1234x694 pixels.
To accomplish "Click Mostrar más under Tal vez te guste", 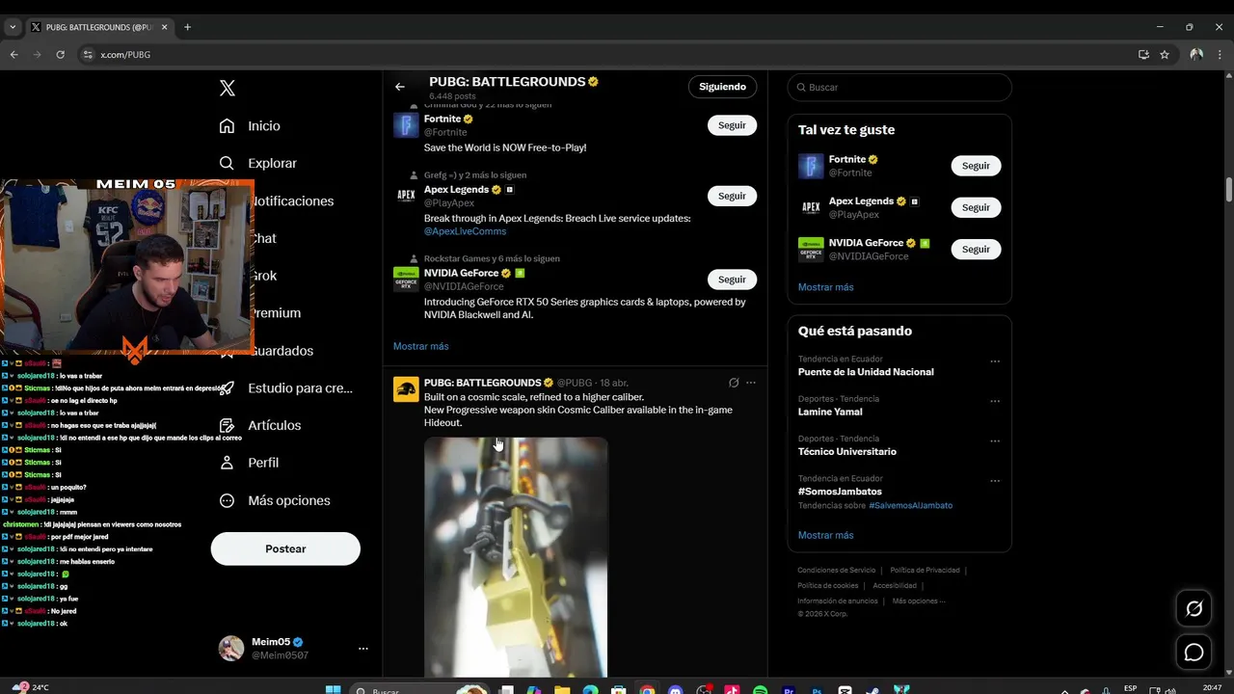I will tap(825, 287).
